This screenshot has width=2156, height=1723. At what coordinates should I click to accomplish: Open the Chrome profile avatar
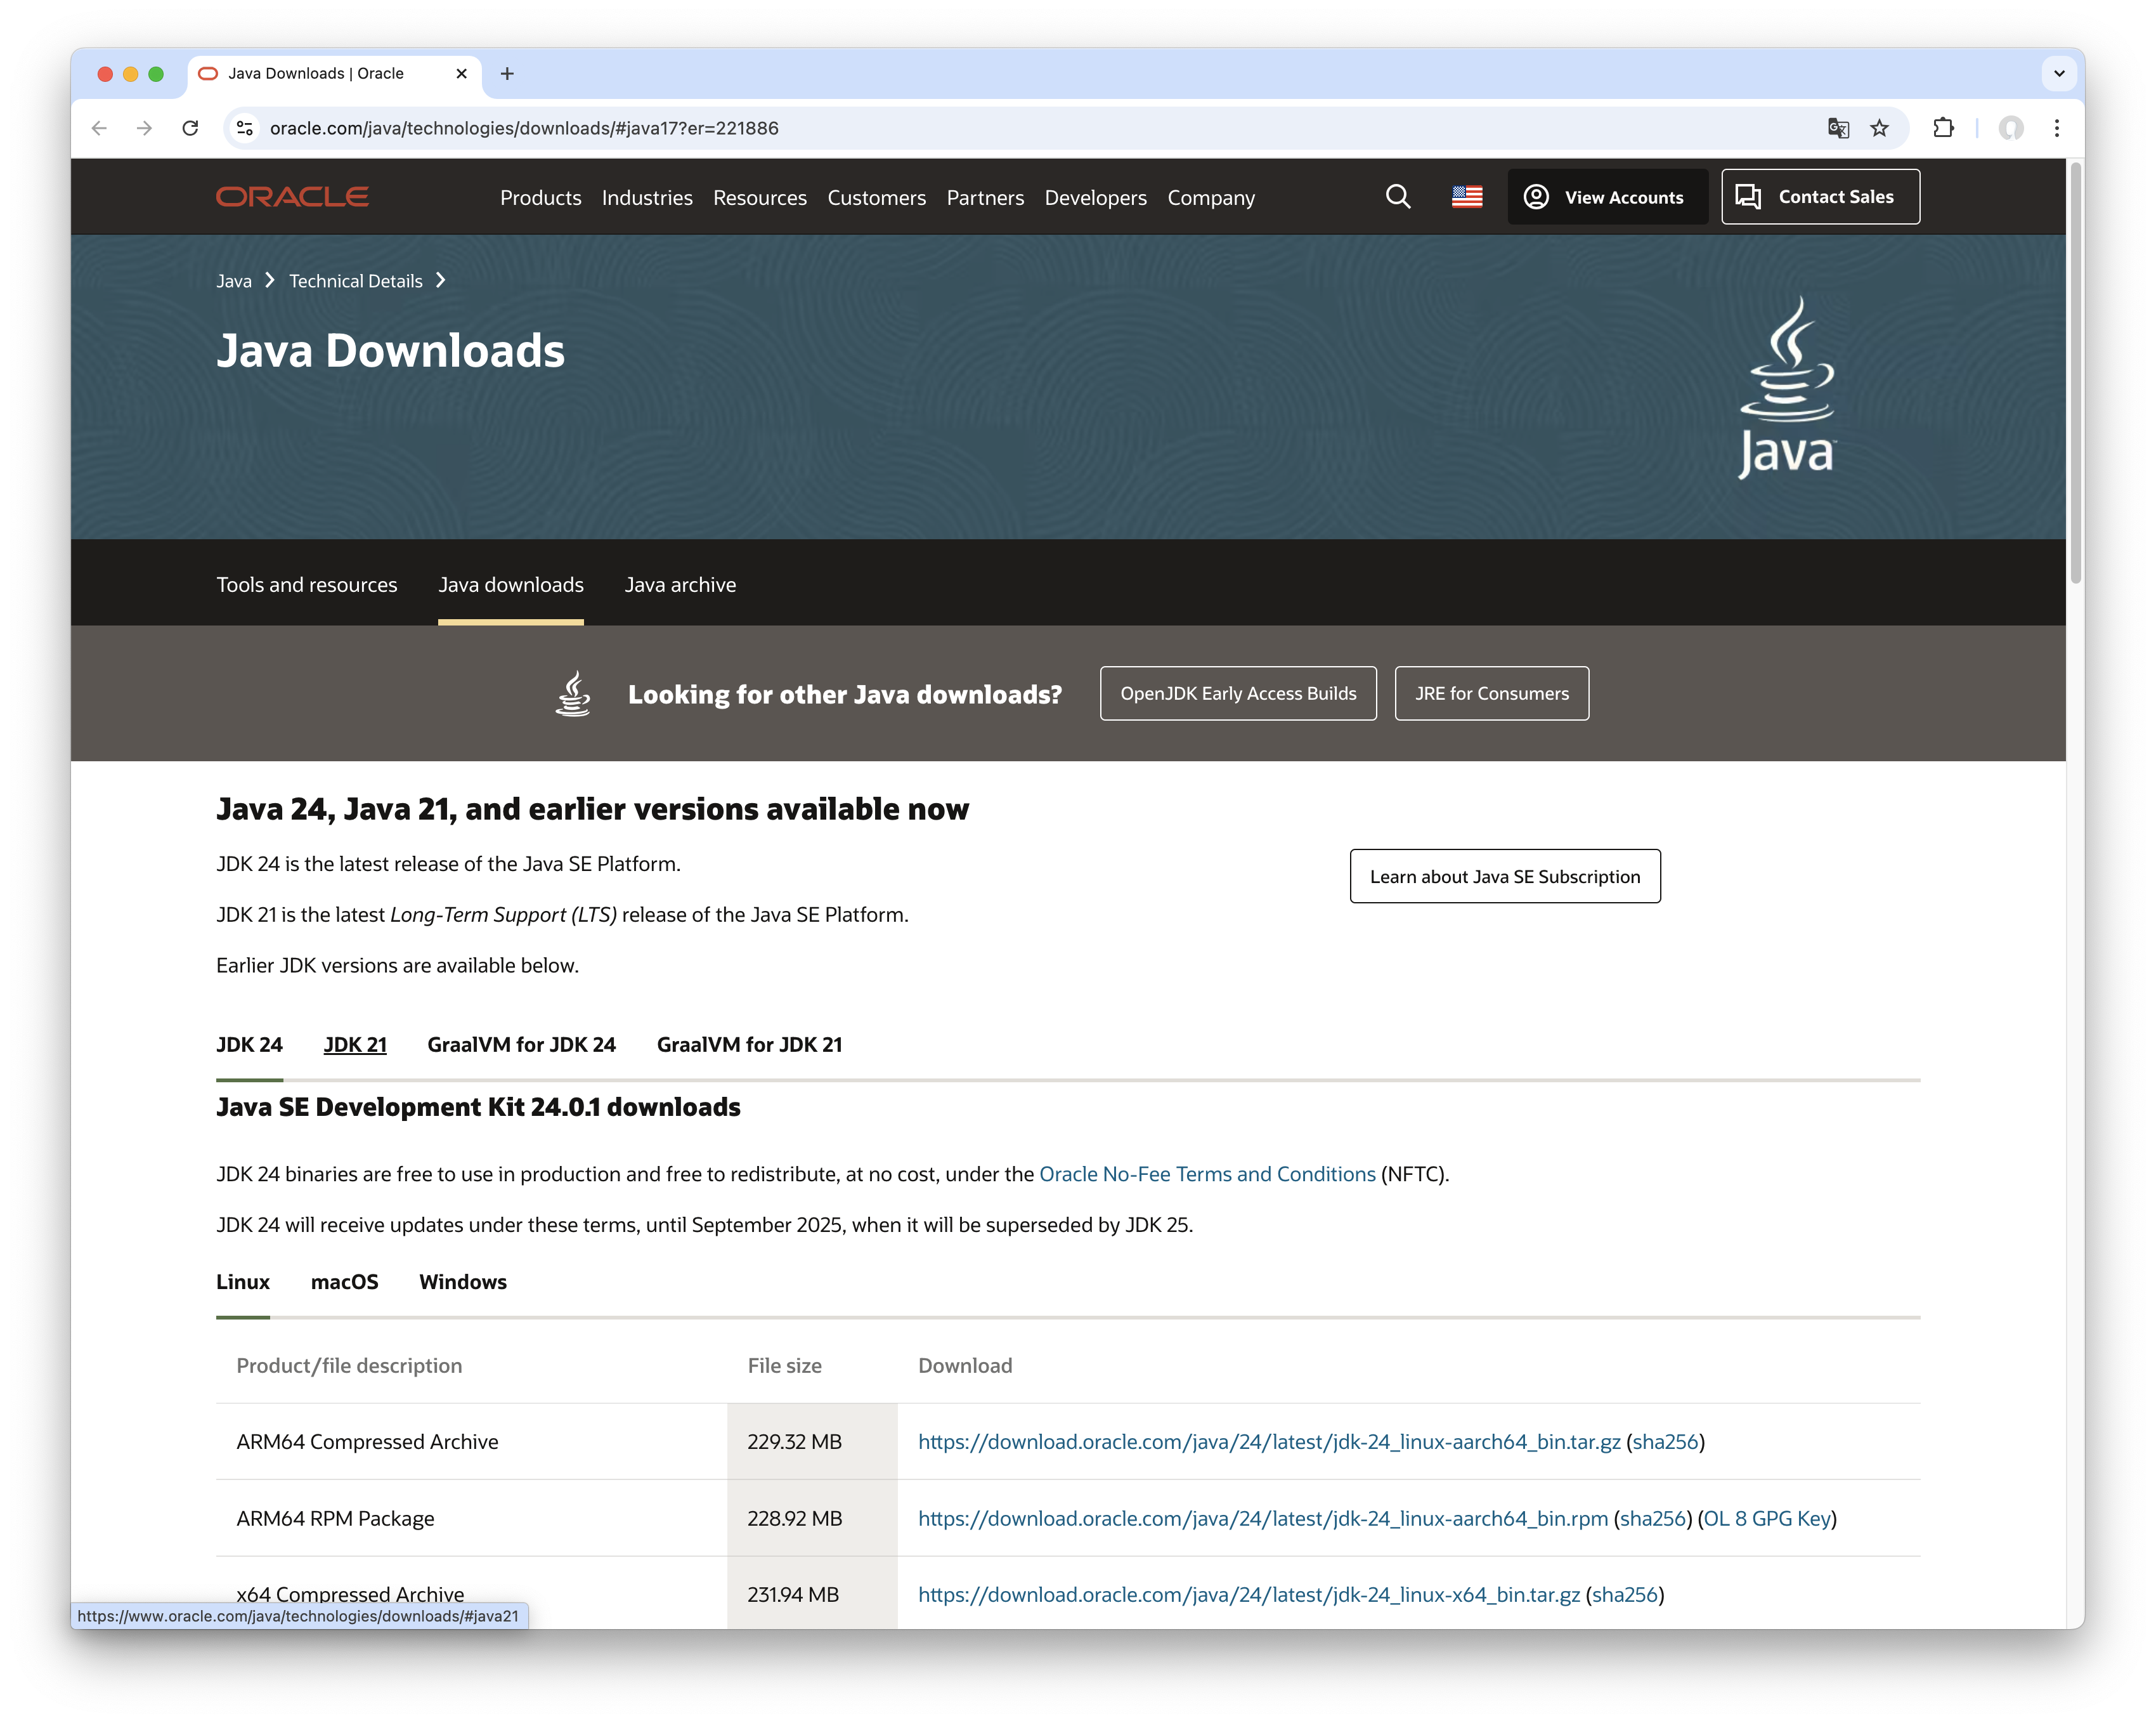[x=2010, y=128]
